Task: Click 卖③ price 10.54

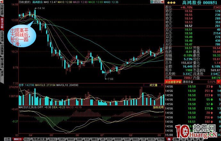Action: click(x=188, y=19)
